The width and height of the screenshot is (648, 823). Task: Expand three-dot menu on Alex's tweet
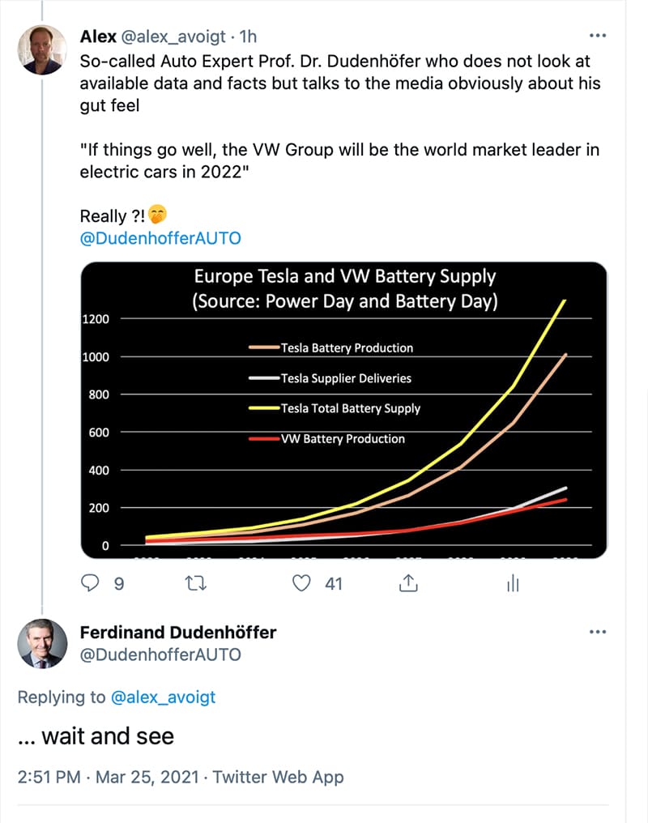(598, 36)
